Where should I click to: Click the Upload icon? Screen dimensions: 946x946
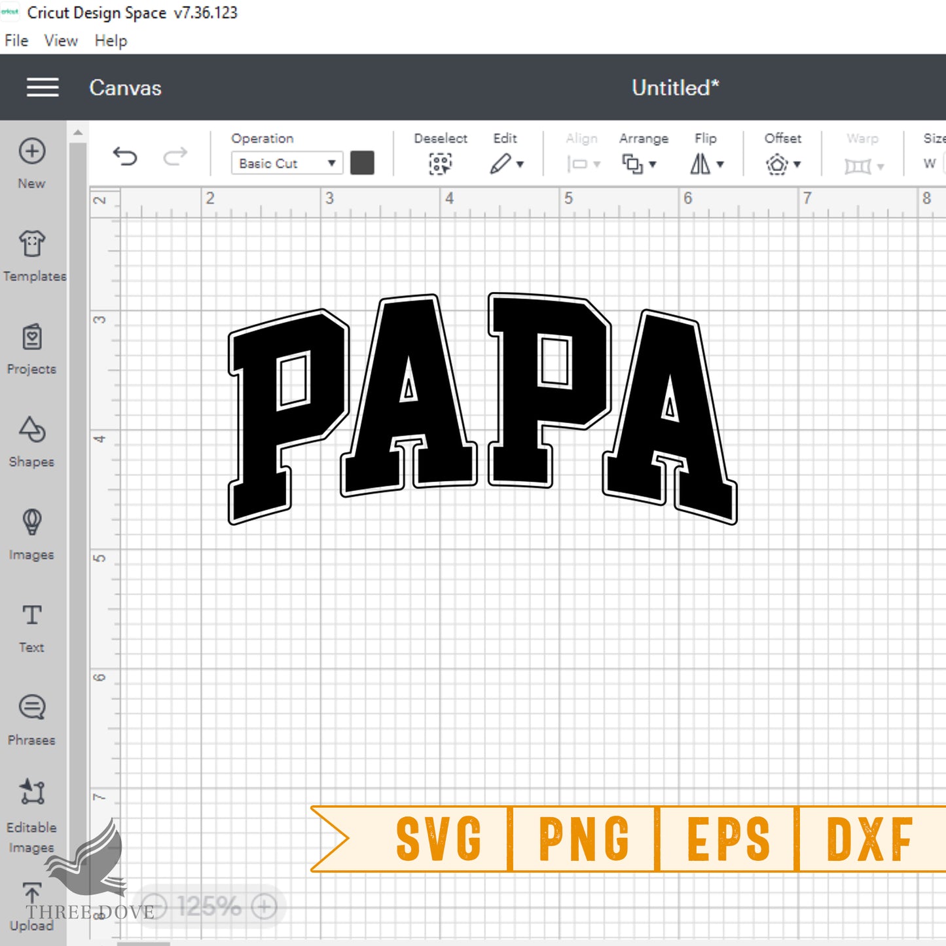(31, 894)
